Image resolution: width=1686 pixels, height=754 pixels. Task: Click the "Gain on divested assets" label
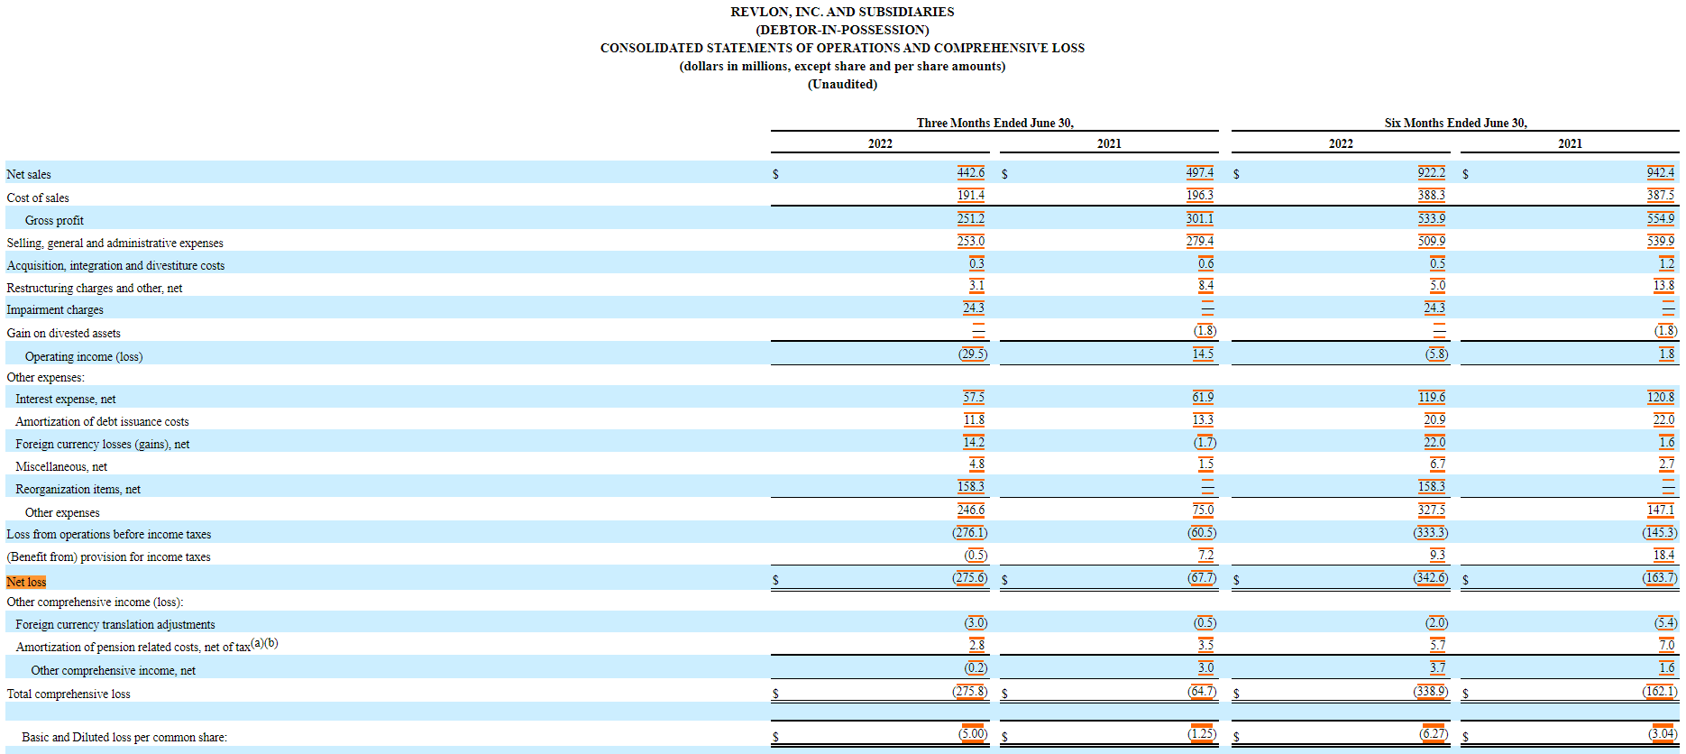(x=63, y=333)
